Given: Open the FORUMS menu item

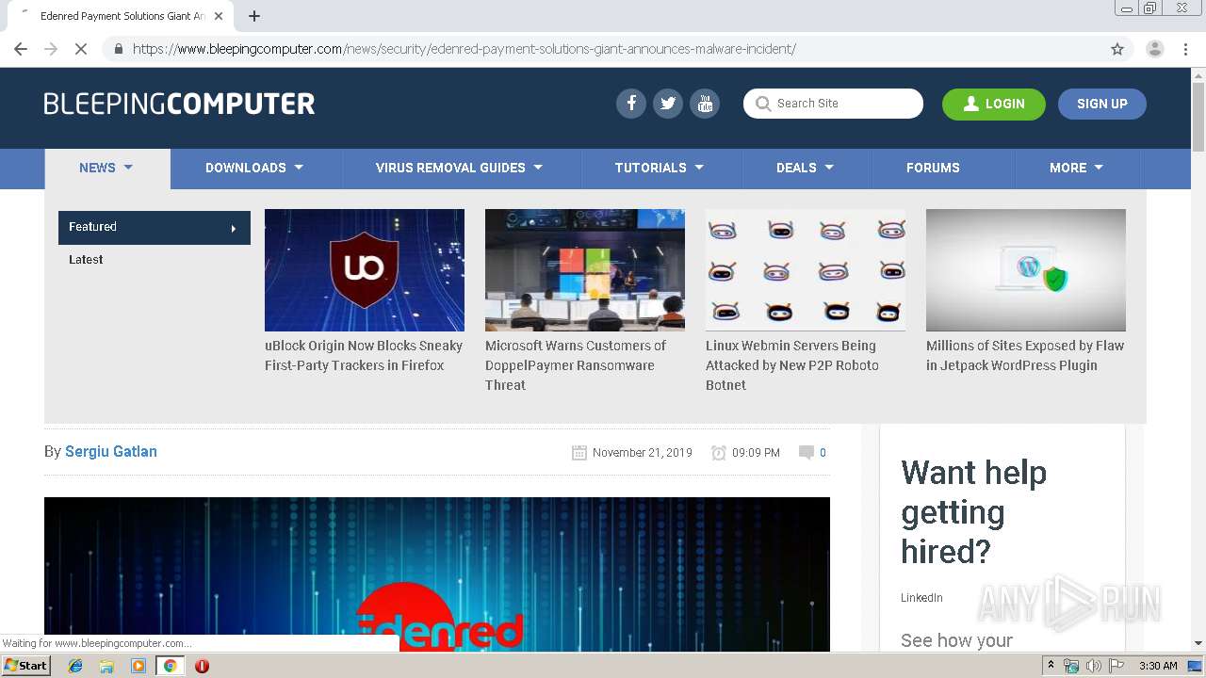Looking at the screenshot, I should point(933,168).
